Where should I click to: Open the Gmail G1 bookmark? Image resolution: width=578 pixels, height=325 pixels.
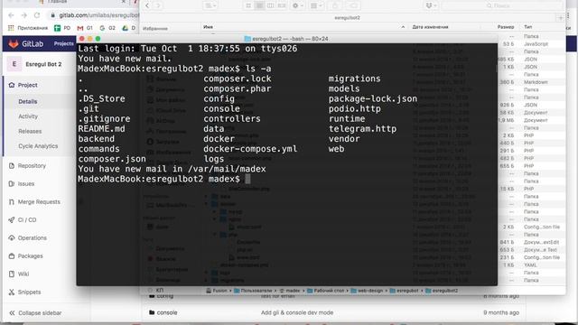pos(85,28)
